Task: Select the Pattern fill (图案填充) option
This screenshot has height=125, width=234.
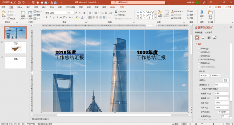Action: 199,63
